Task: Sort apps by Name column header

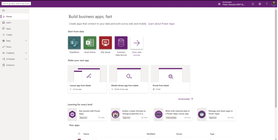Action: [86, 134]
